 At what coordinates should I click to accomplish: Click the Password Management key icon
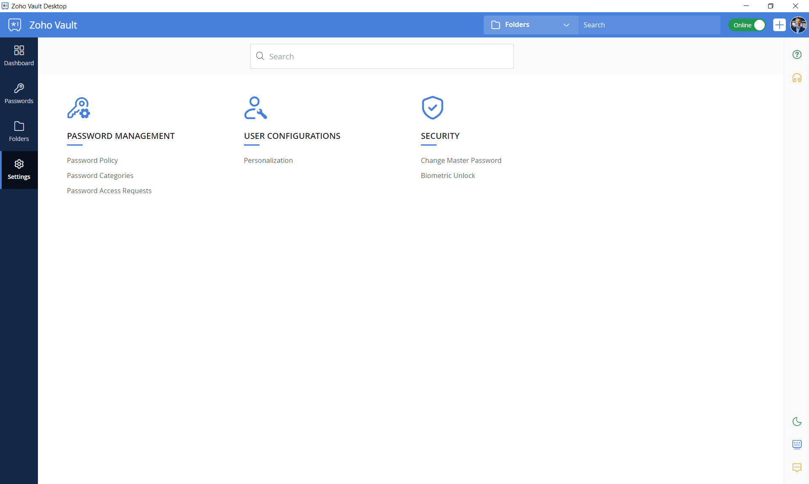point(79,108)
